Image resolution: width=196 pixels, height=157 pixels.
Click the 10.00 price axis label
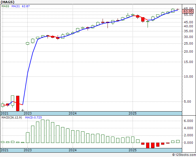point(189,76)
